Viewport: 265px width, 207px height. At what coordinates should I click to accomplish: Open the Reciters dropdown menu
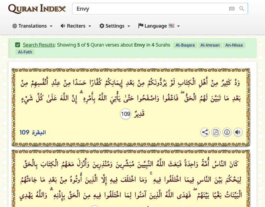[76, 26]
